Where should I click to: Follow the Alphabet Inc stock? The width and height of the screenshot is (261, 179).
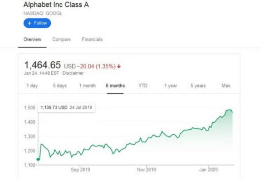pos(37,23)
